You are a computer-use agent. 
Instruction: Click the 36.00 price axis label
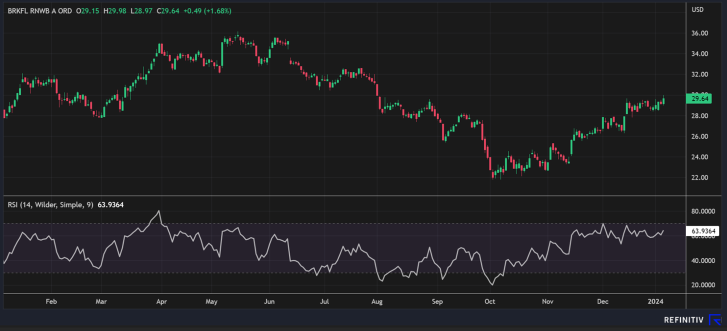pos(699,33)
